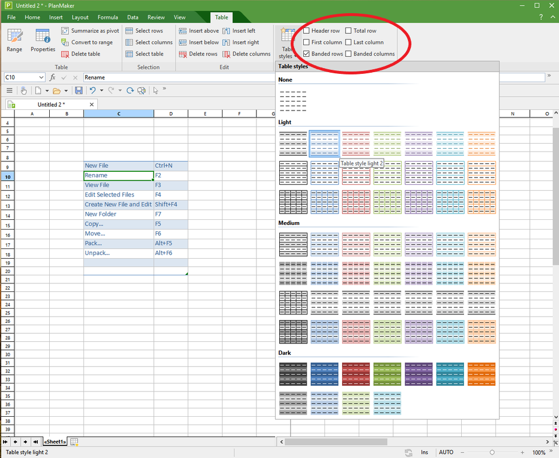Uncheck the Banded rows checkbox
This screenshot has height=458, width=559.
pyautogui.click(x=307, y=54)
